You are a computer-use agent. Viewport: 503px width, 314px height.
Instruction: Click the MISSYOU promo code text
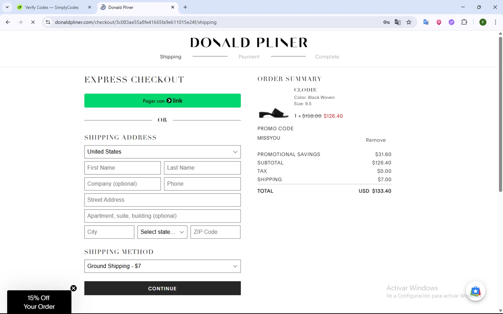tap(269, 138)
